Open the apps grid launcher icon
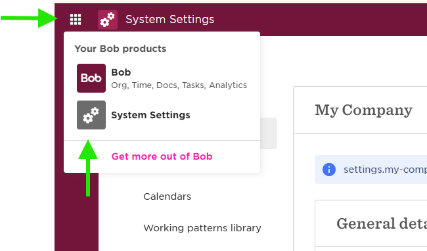Viewport: 427px width, 251px height. coord(76,19)
